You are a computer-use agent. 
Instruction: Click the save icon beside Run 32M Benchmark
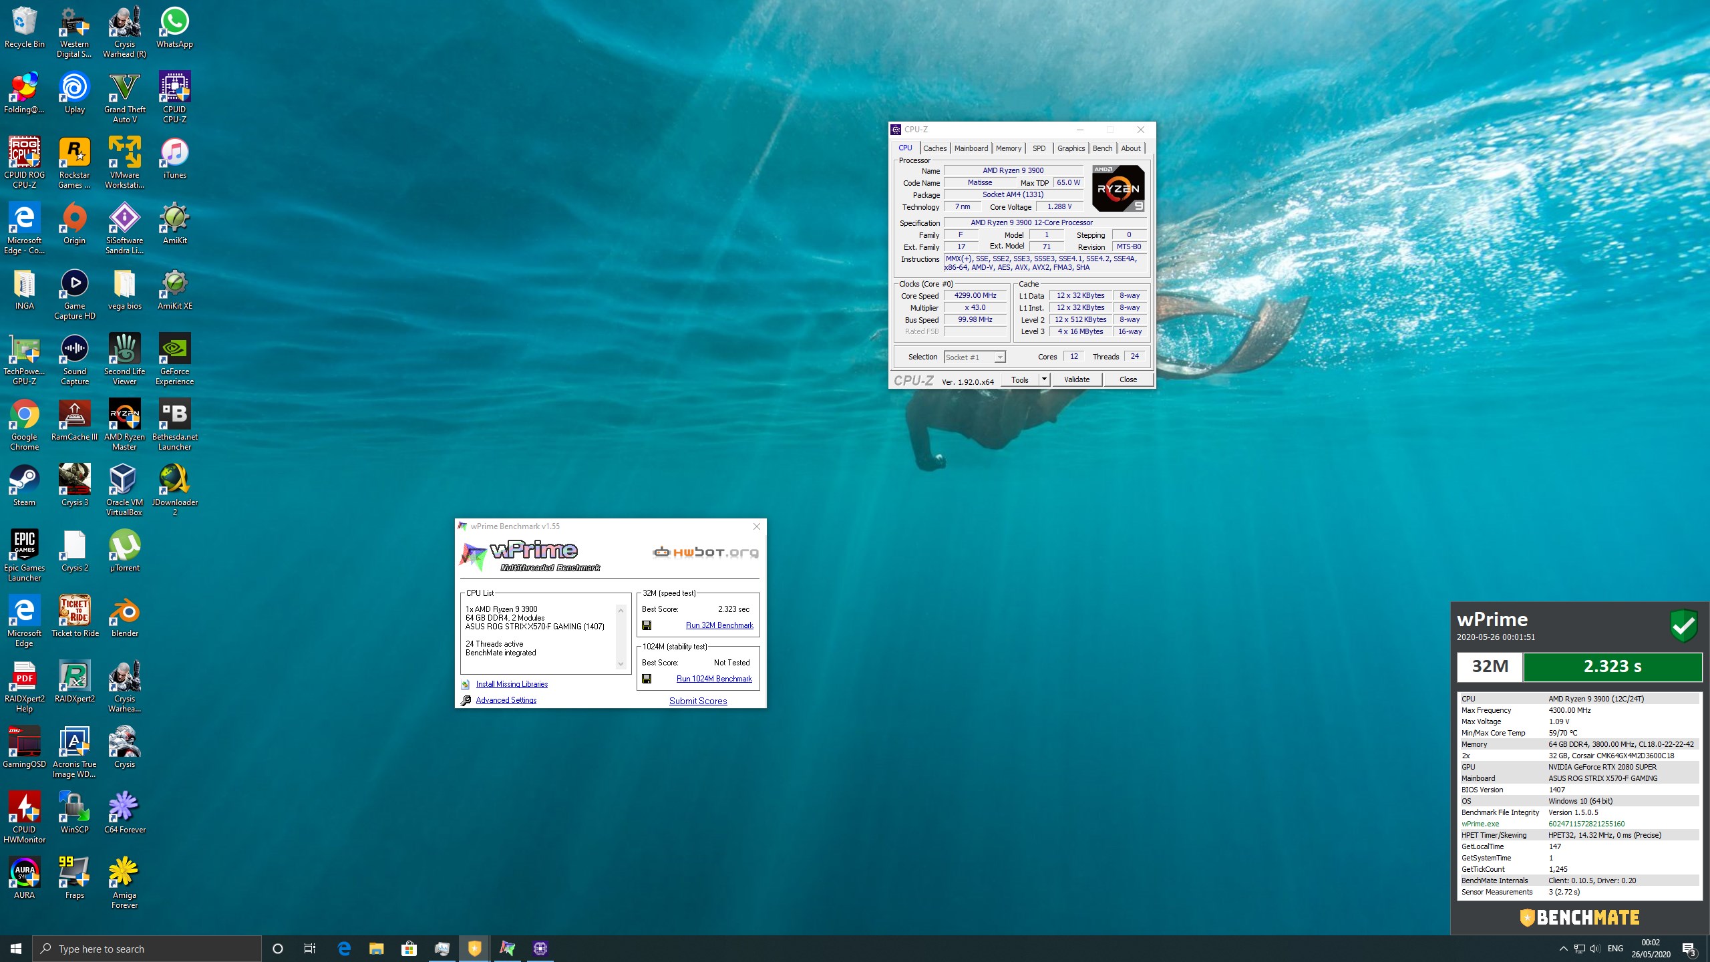[647, 626]
